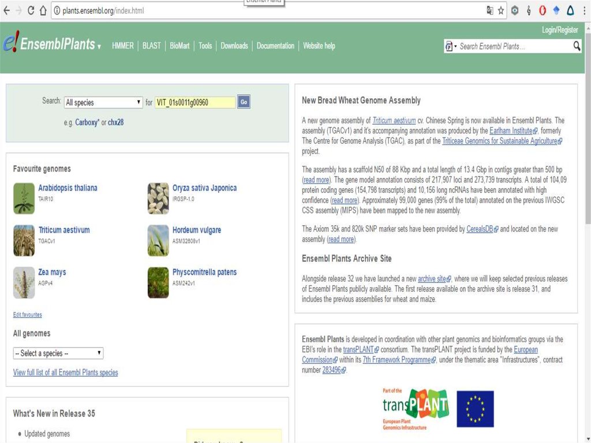Open the Login/Register link
Image resolution: width=591 pixels, height=443 pixels.
[x=559, y=30]
